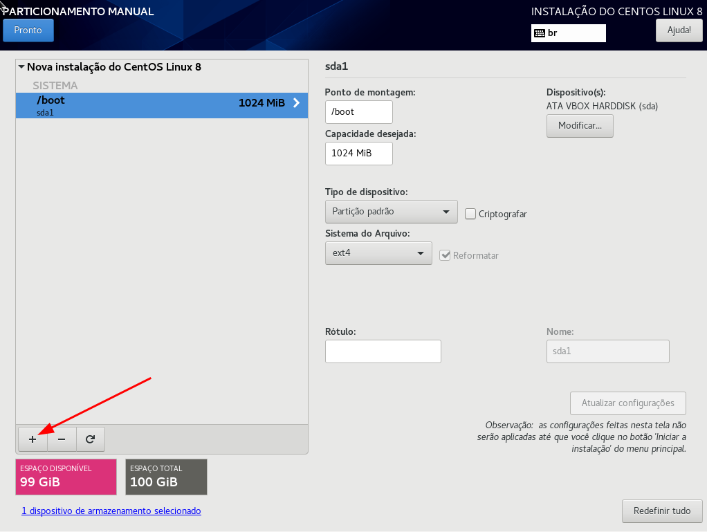Click the Espaço Total 100 GiB box

coord(167,477)
